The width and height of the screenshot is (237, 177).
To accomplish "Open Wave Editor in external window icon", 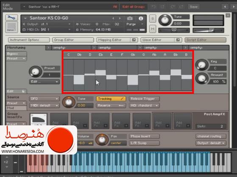I will coord(178,40).
